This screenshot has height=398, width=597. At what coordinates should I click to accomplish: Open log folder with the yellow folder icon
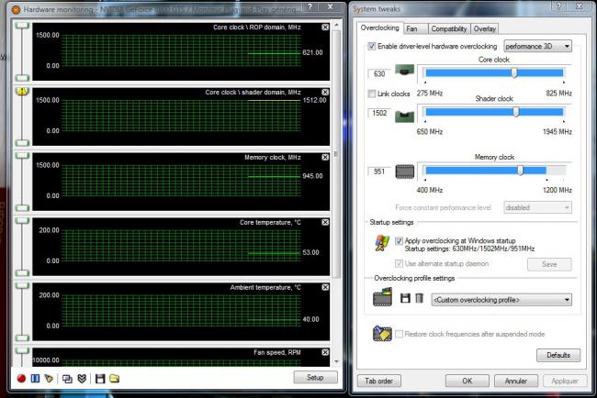tap(114, 378)
